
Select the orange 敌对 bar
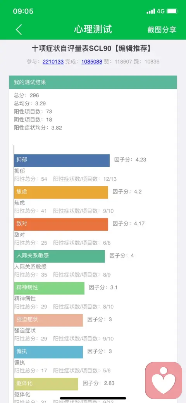61,224
